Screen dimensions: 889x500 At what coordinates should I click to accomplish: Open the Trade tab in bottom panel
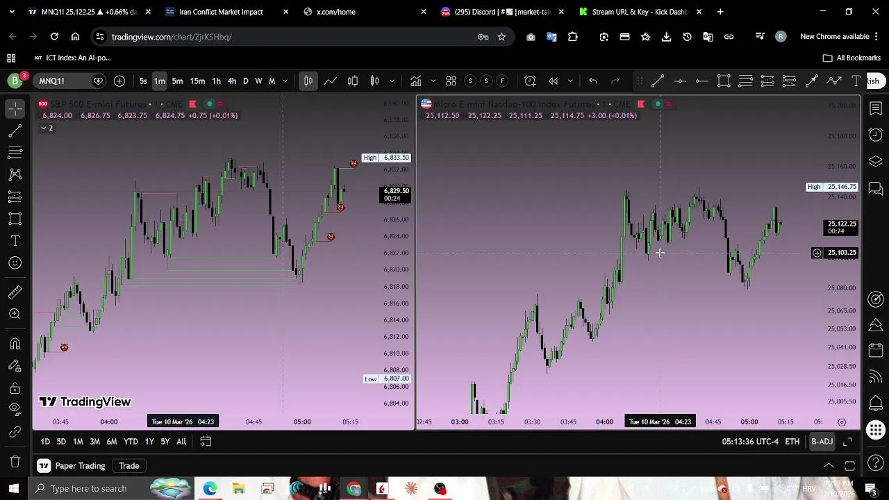click(129, 466)
